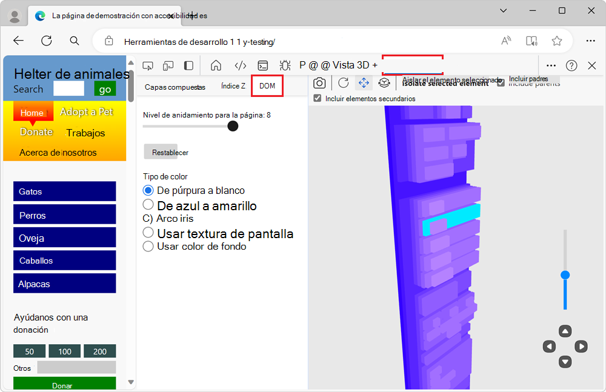This screenshot has height=392, width=606.
Task: Select Usar color de fondo radio
Action: point(148,246)
